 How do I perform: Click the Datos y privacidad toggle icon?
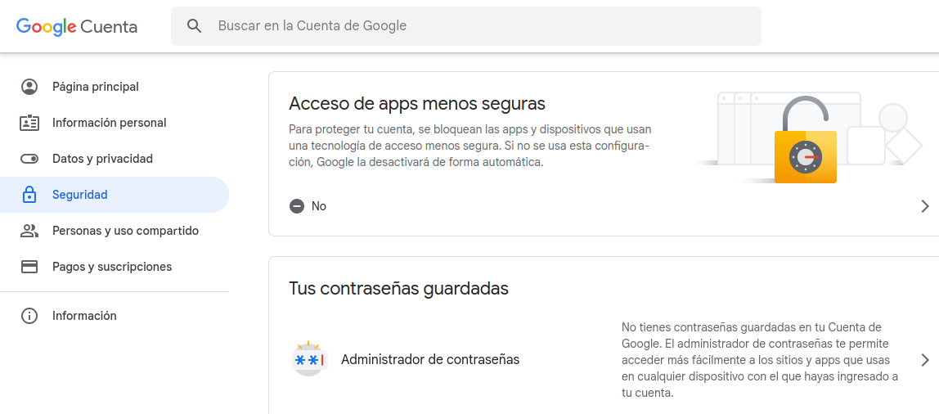click(29, 159)
